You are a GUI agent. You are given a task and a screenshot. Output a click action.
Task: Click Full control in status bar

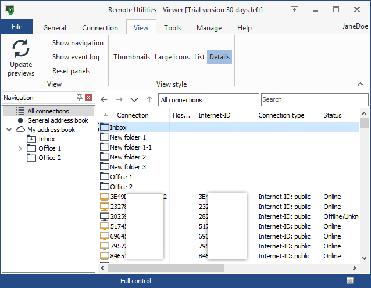[135, 281]
